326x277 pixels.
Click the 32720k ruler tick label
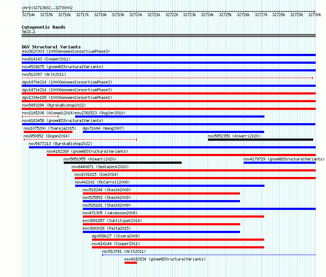pos(136,15)
